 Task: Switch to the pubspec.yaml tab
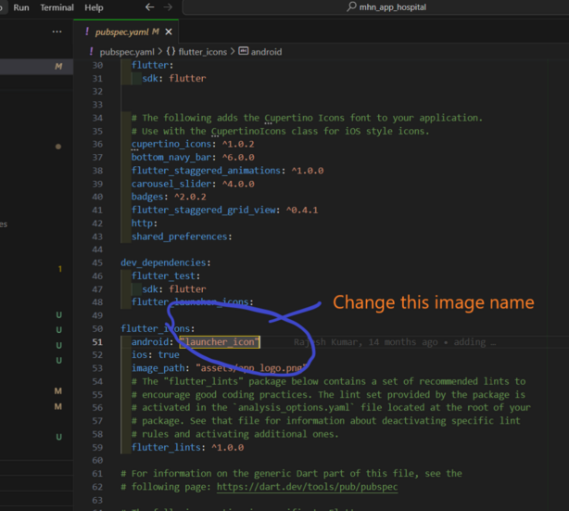coord(120,32)
